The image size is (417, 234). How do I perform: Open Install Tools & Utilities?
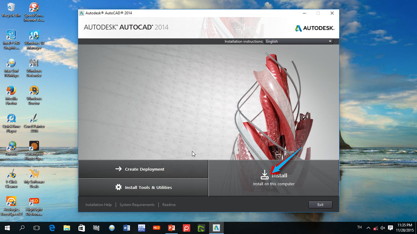point(143,187)
